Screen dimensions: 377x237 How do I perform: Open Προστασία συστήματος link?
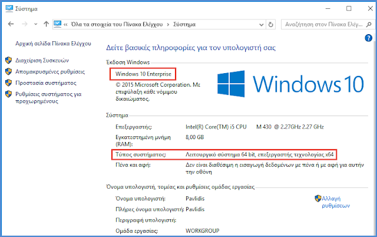[x=46, y=83]
